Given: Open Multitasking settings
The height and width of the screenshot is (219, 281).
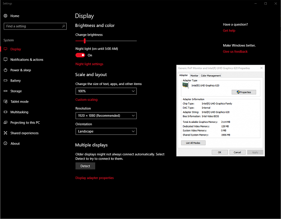Looking at the screenshot, I should 19,112.
